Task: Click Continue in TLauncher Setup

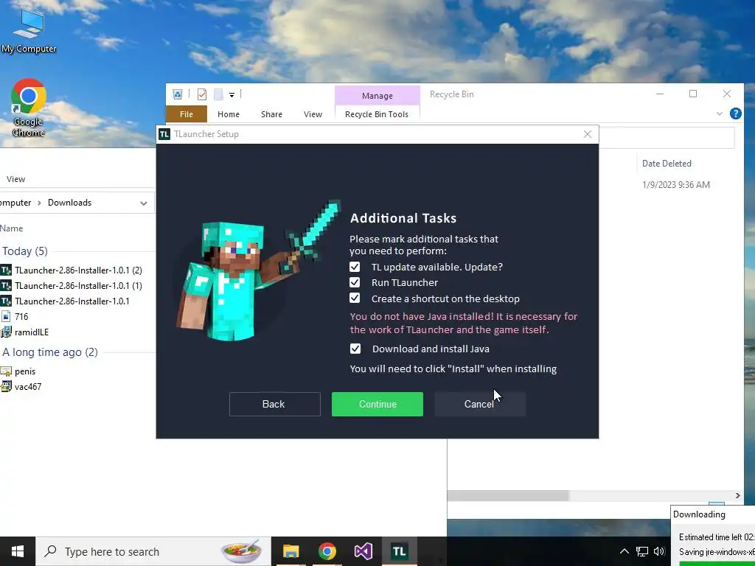Action: coord(377,405)
